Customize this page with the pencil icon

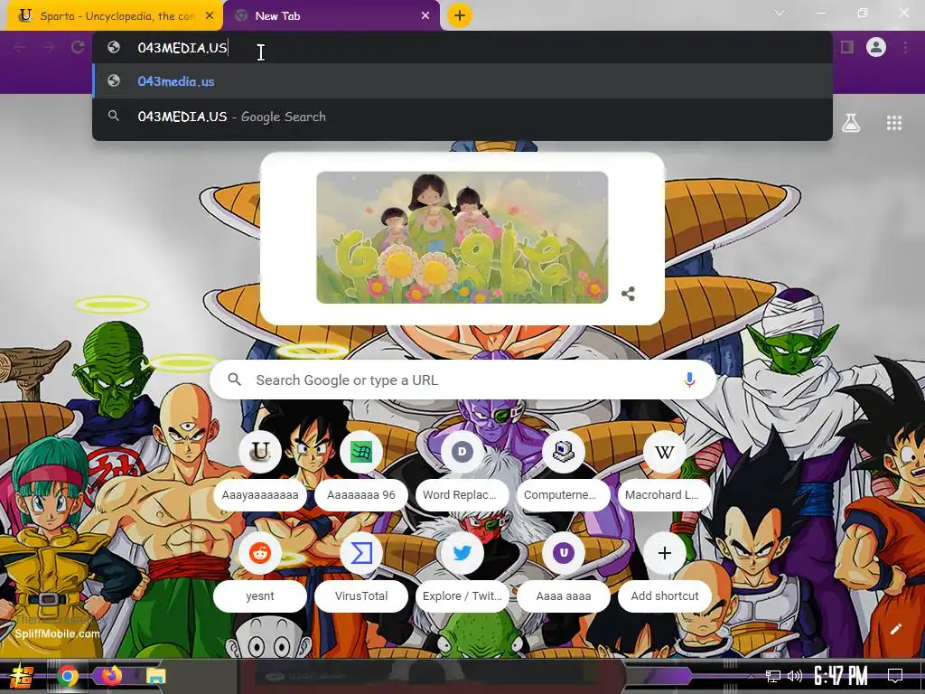tap(895, 629)
